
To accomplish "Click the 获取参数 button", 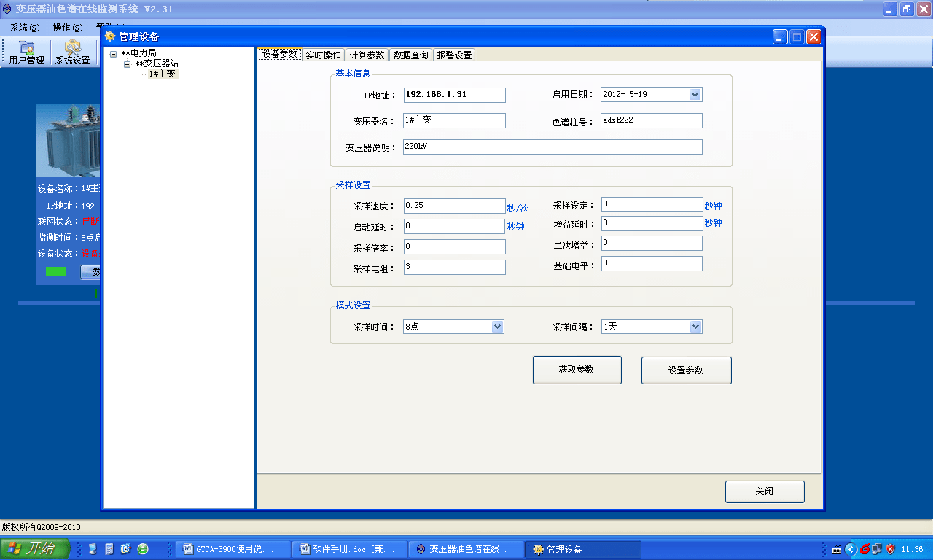I will (x=577, y=370).
